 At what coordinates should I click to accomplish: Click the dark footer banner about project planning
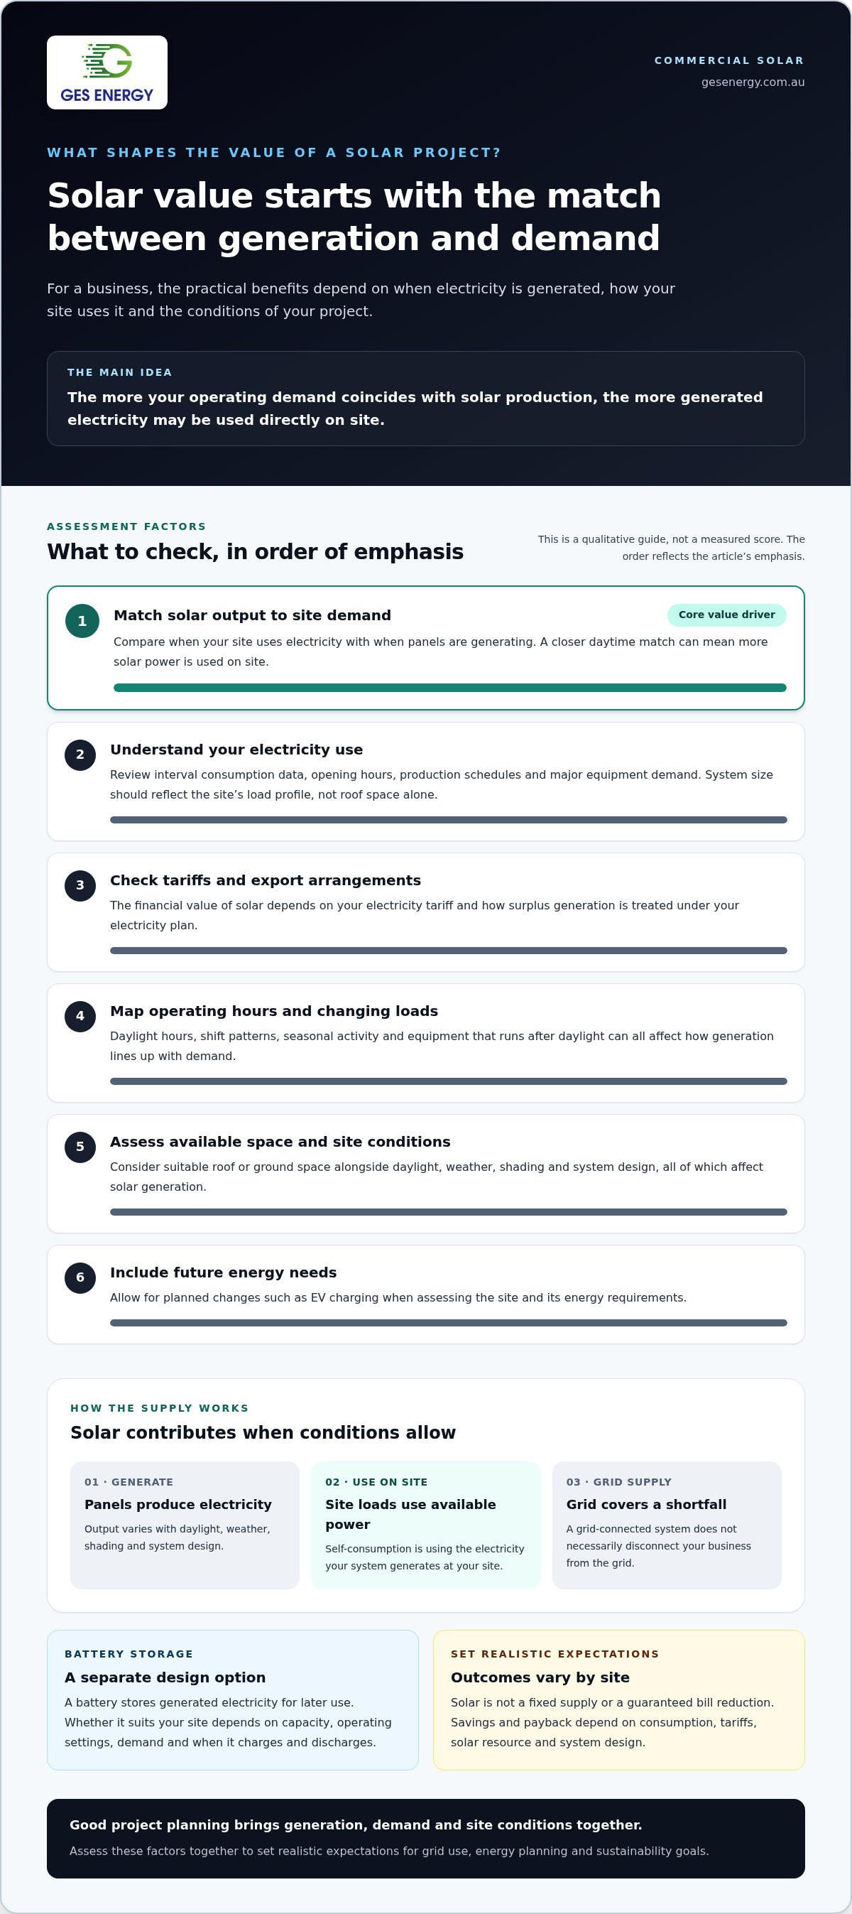425,1839
